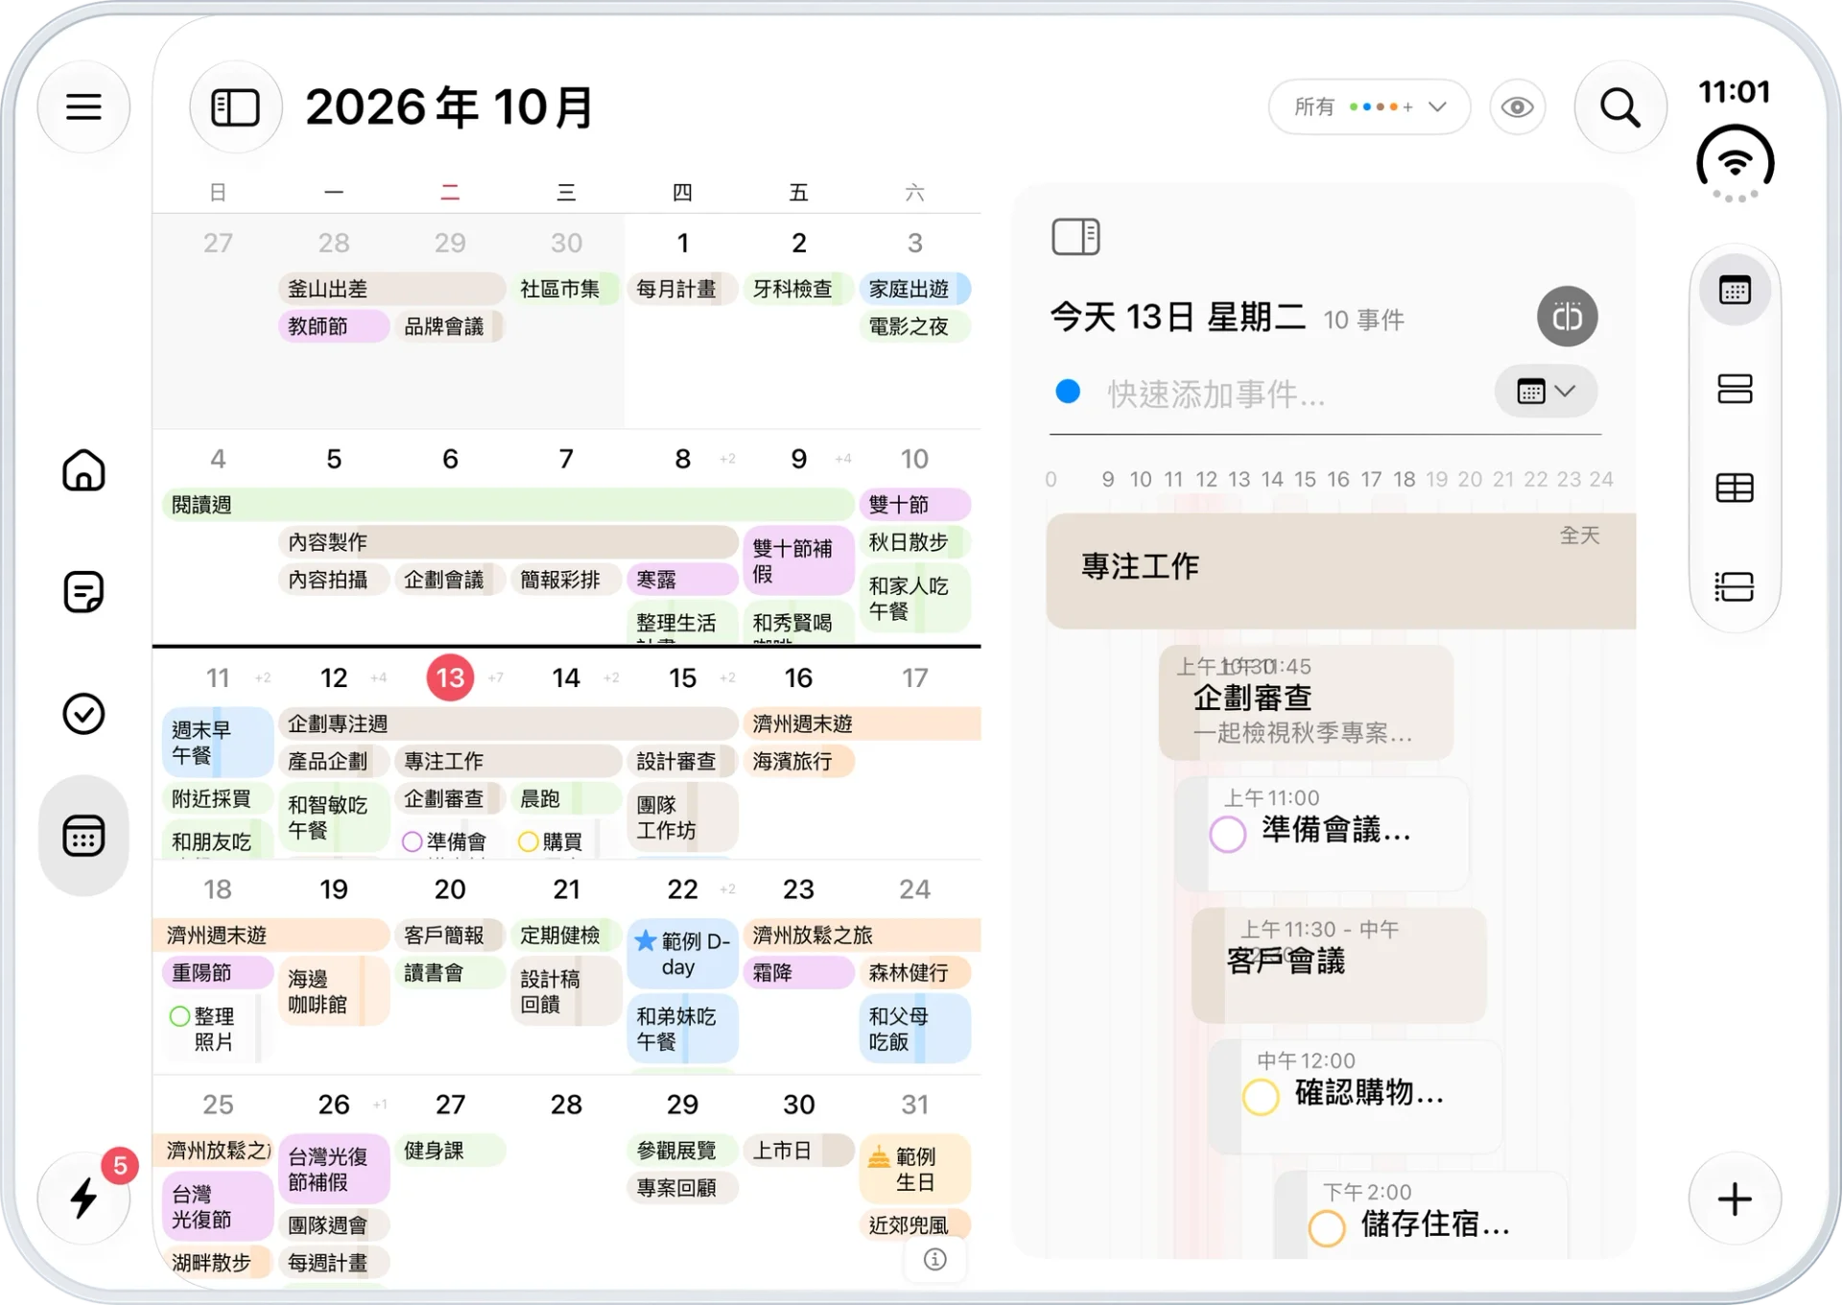
Task: Open the 範例 D-day event on the 22nd
Action: [682, 954]
